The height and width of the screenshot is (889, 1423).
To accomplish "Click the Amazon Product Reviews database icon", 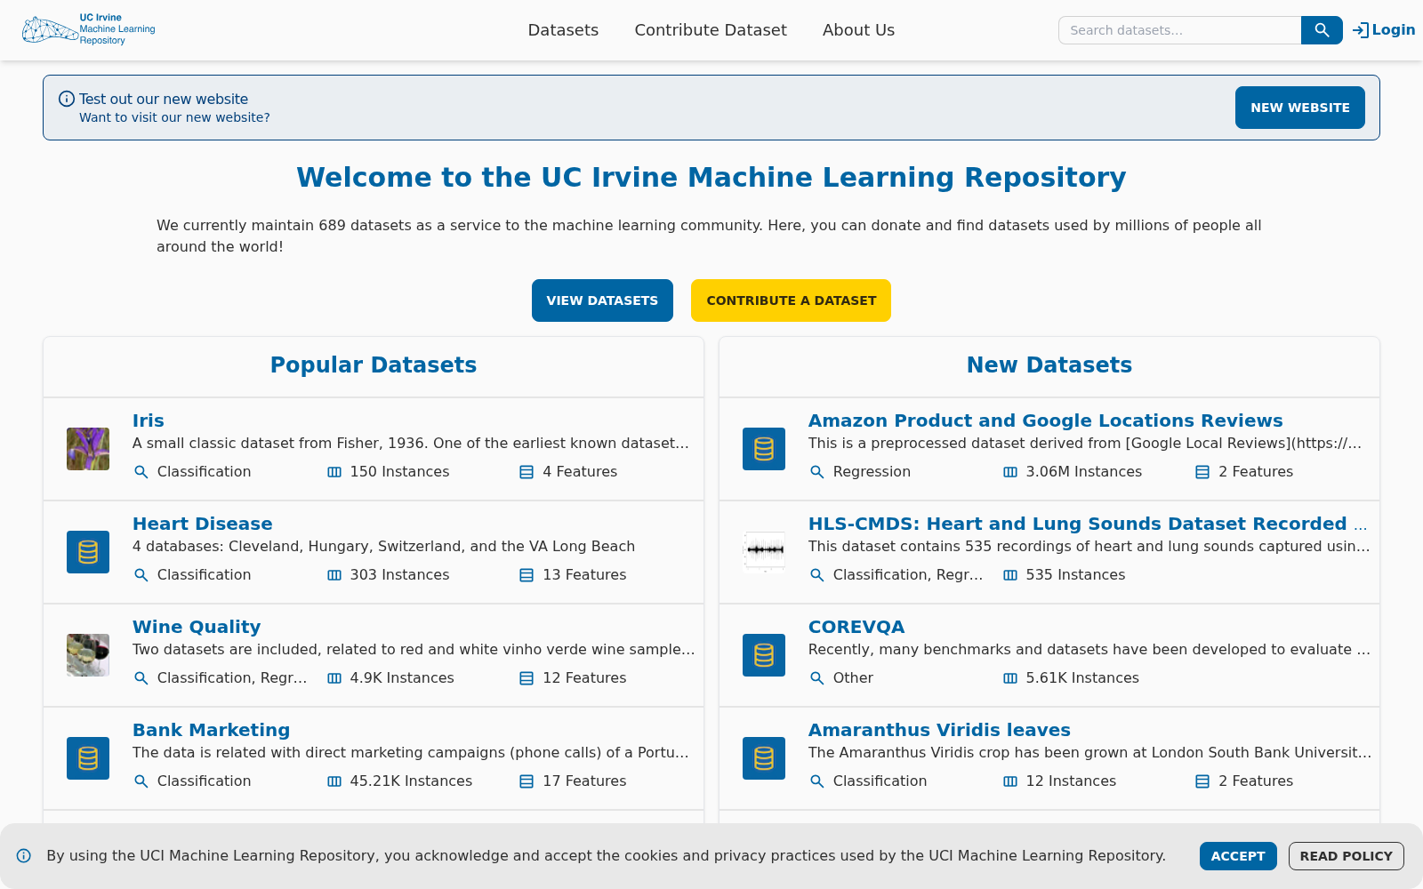I will point(764,449).
